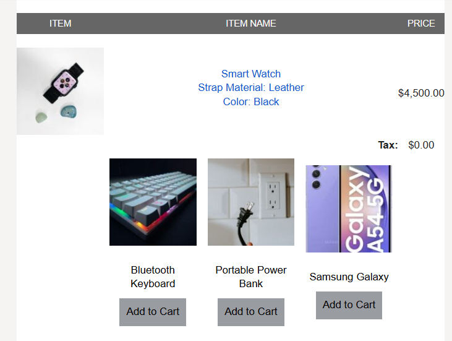
Task: Click the PRICE column header
Action: click(420, 24)
